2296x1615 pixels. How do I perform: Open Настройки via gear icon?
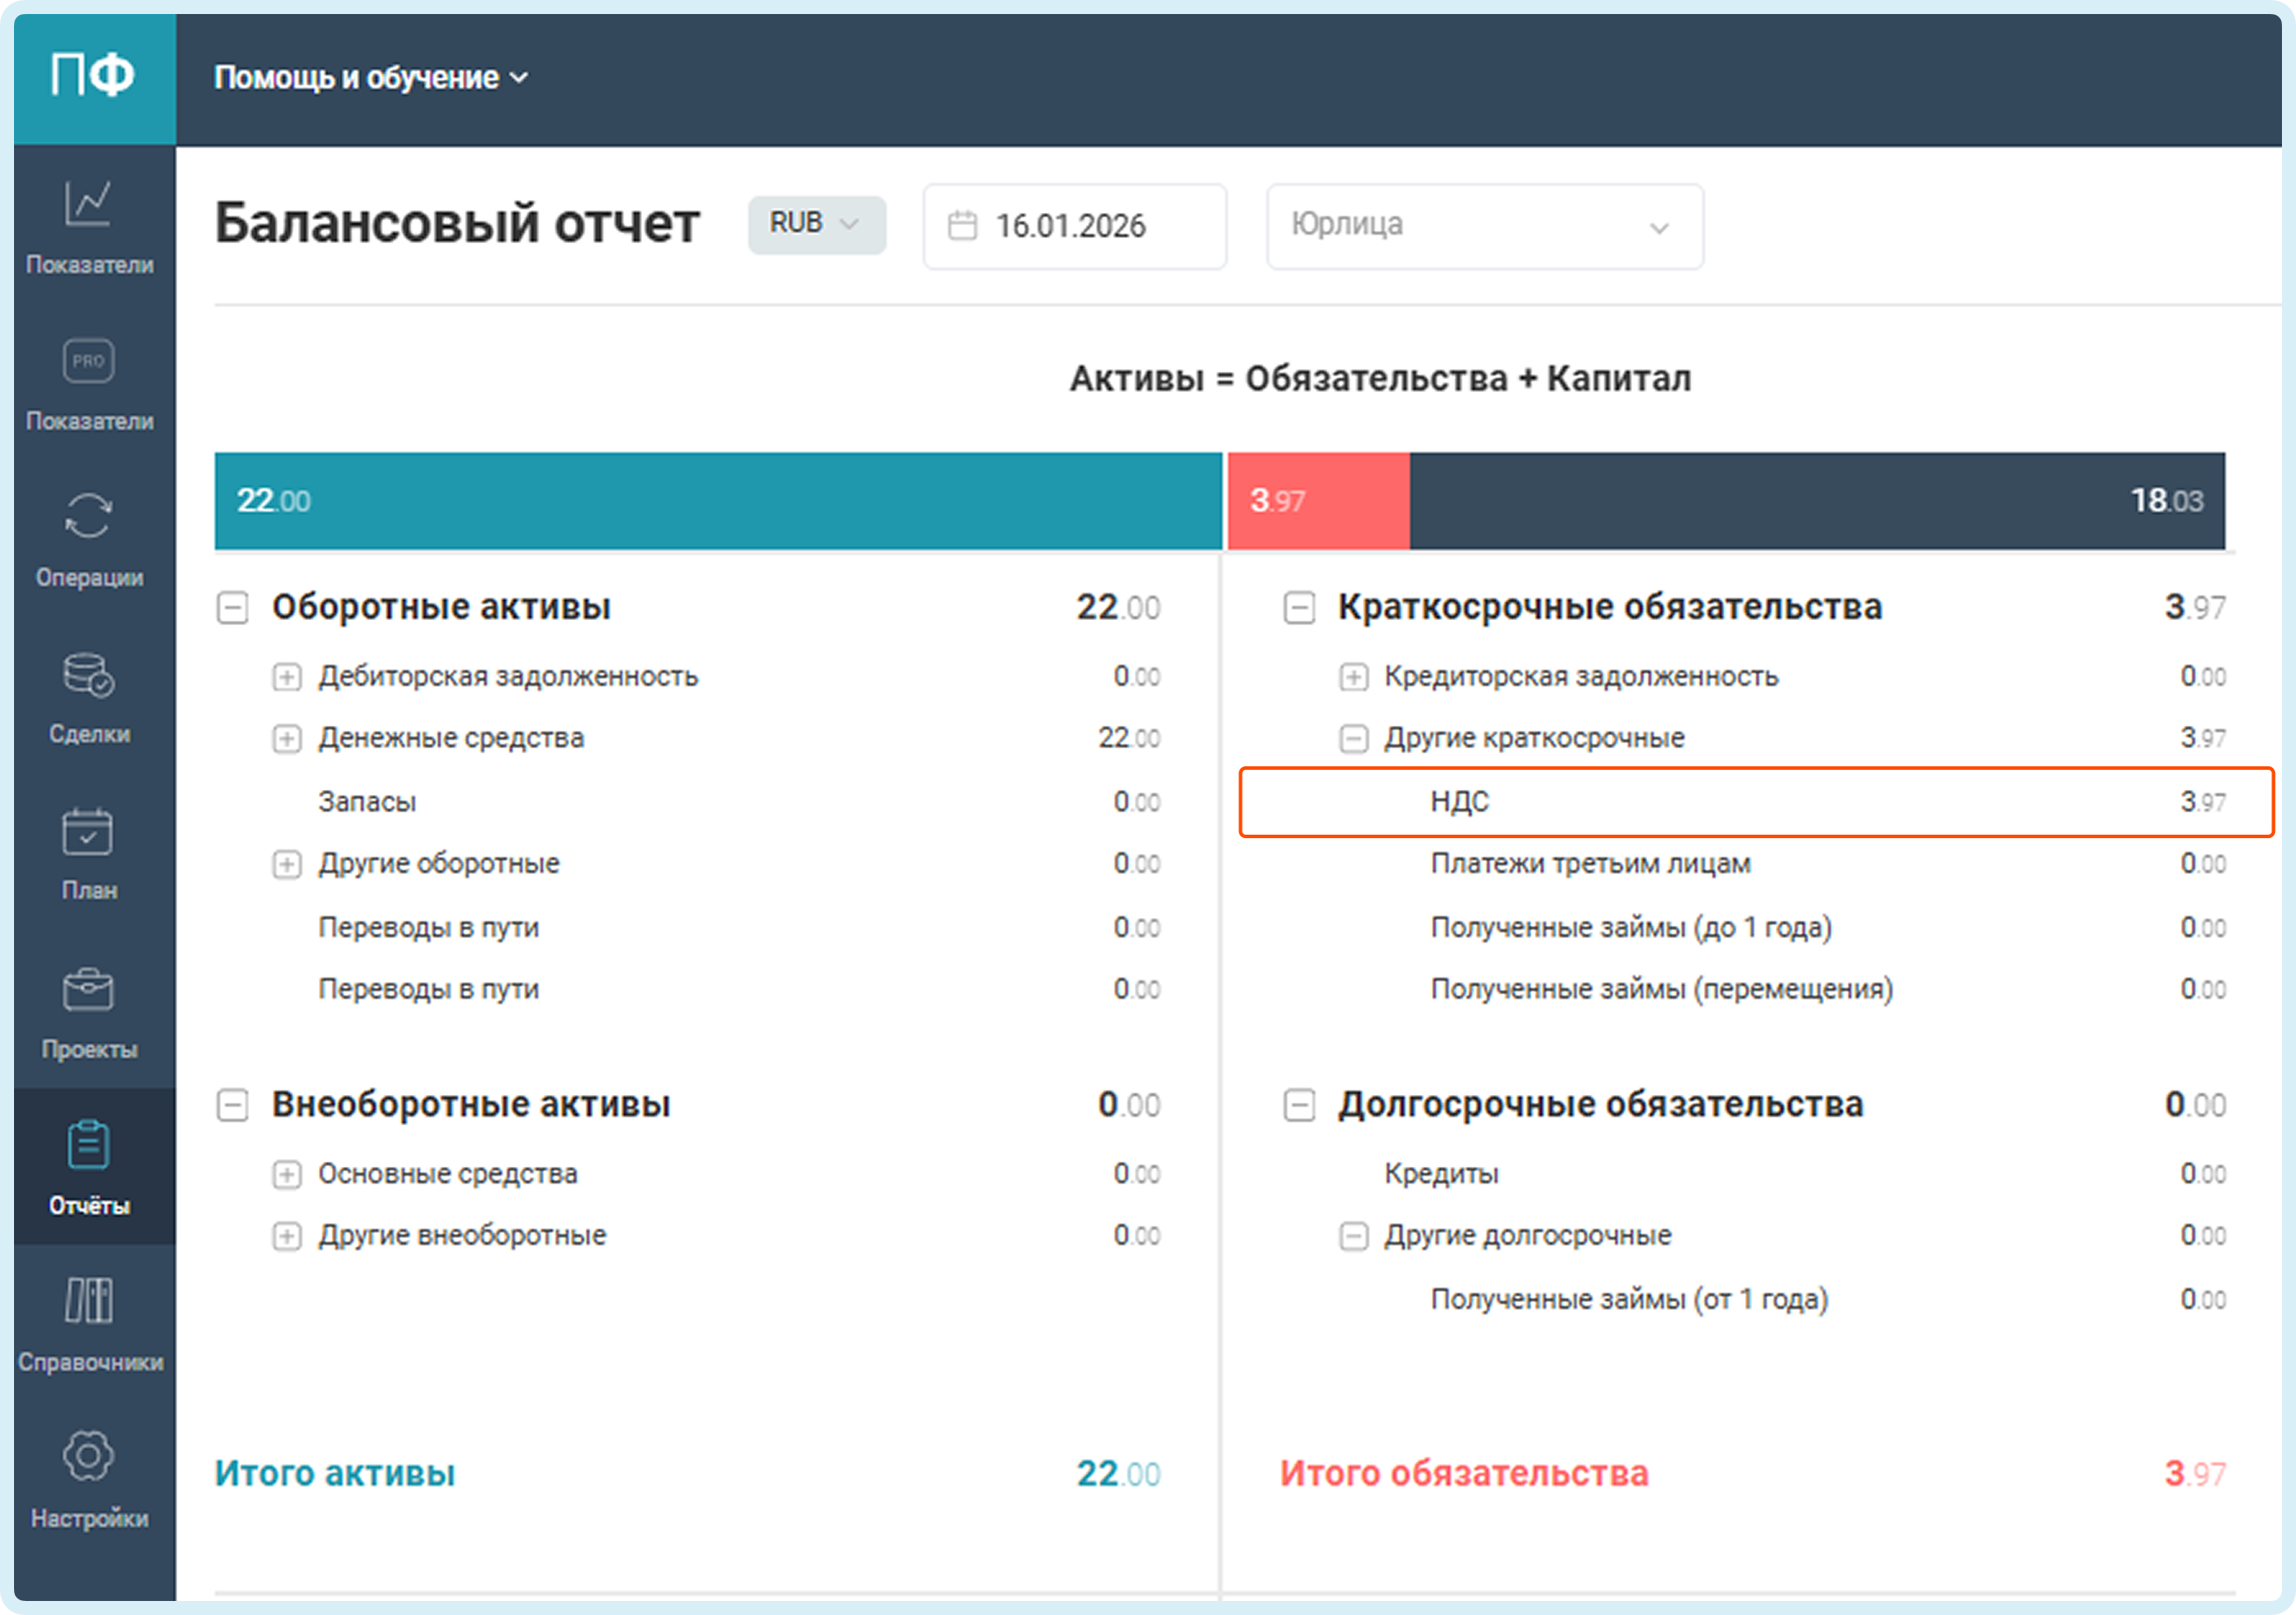tap(88, 1456)
